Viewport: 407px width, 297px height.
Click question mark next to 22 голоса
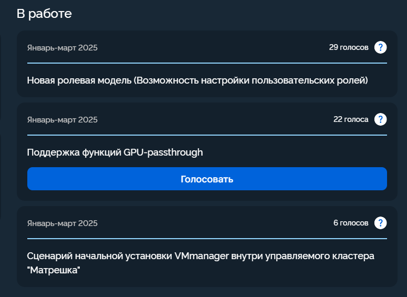(380, 119)
